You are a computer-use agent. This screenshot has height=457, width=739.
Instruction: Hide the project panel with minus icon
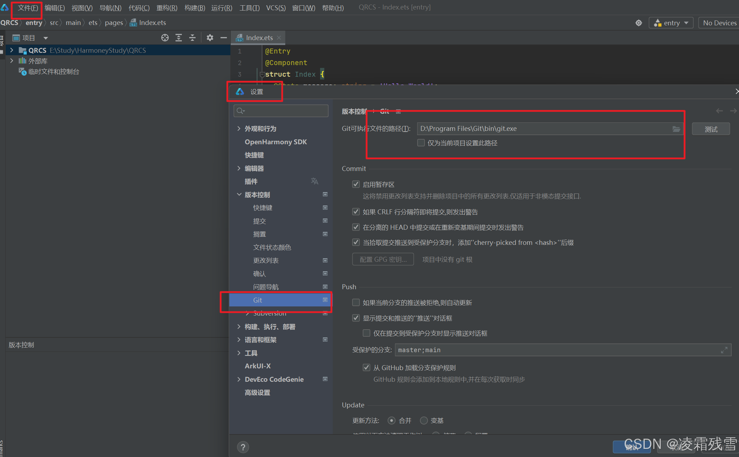coord(223,38)
